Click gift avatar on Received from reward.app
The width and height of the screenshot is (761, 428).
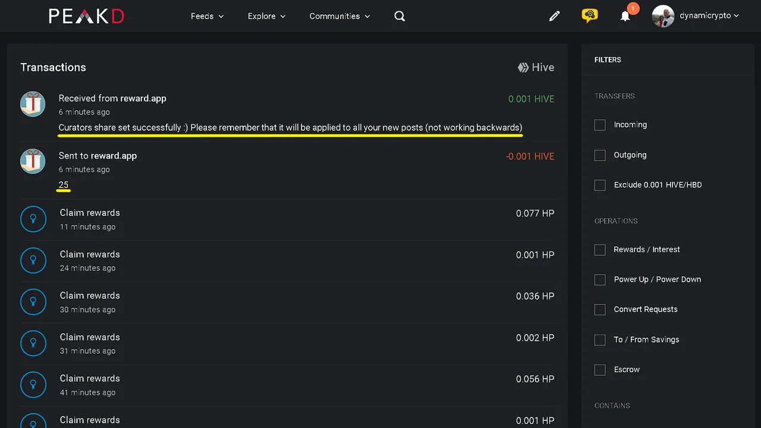tap(33, 104)
